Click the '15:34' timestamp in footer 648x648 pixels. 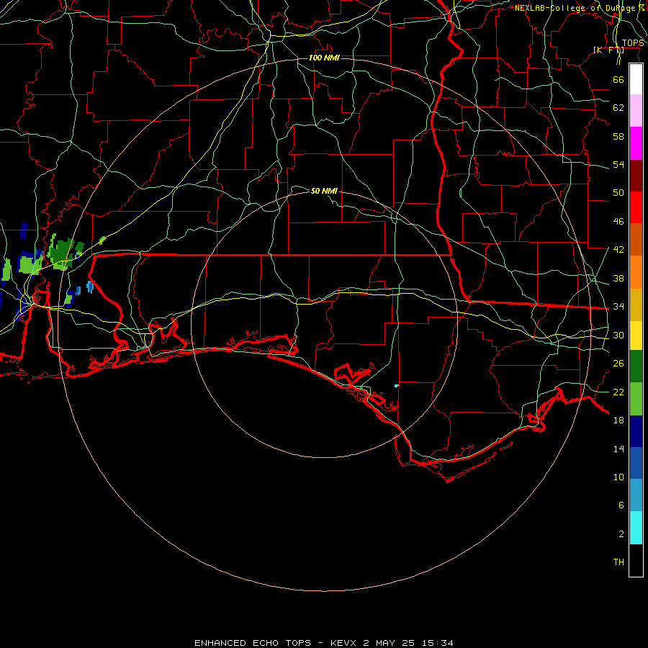[438, 643]
